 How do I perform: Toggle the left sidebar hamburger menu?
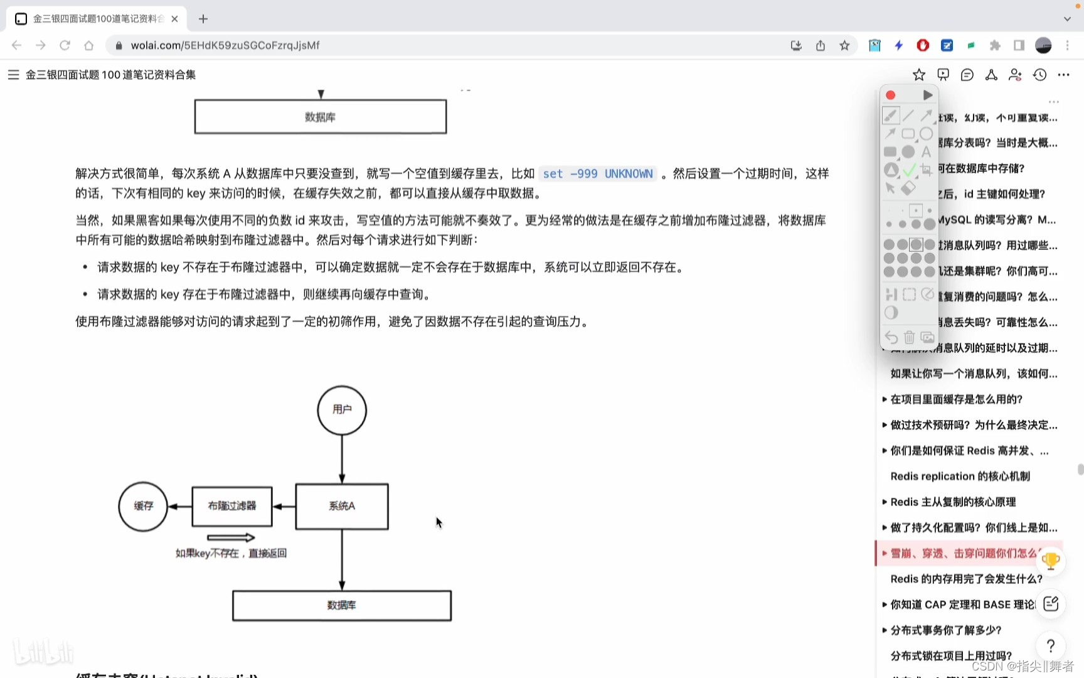[x=13, y=75]
